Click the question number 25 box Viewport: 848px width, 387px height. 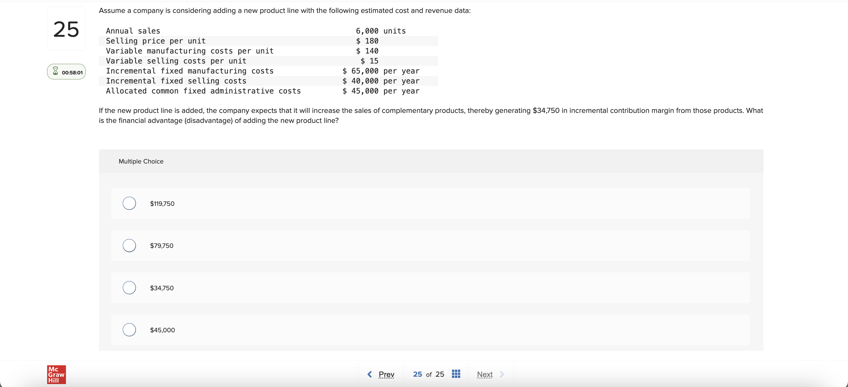click(x=66, y=29)
